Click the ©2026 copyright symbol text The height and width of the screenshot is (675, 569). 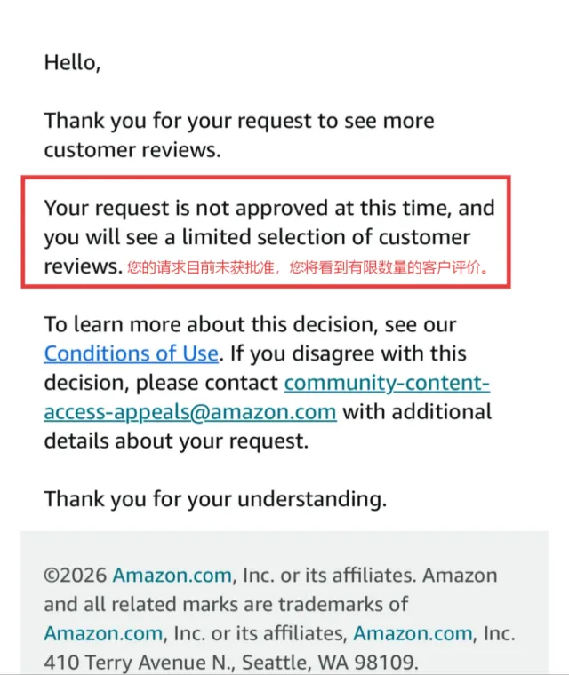[76, 576]
